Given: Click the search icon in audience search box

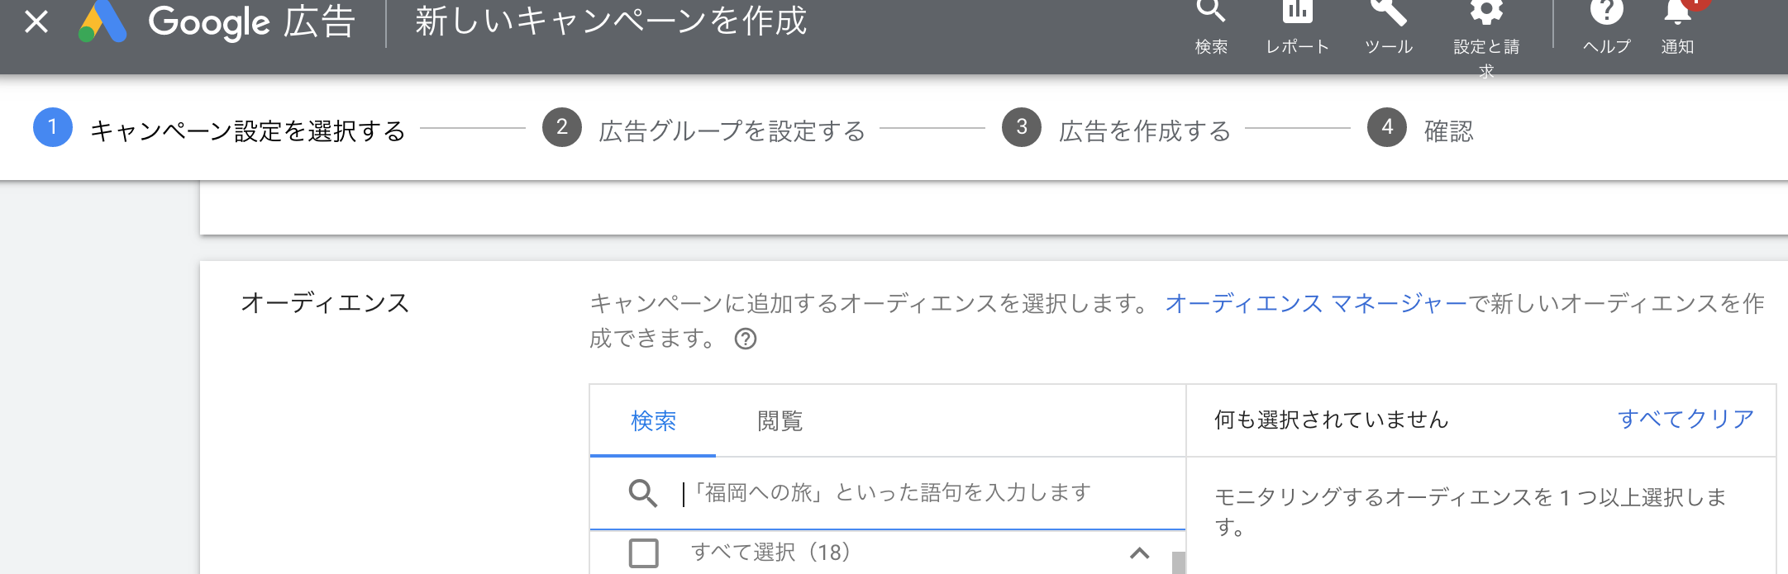Looking at the screenshot, I should tap(642, 493).
